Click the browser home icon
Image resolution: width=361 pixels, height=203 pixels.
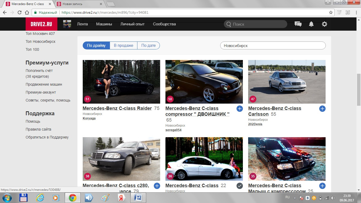click(27, 12)
